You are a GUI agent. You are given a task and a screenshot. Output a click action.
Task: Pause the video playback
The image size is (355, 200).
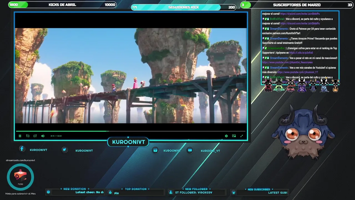coord(20,136)
